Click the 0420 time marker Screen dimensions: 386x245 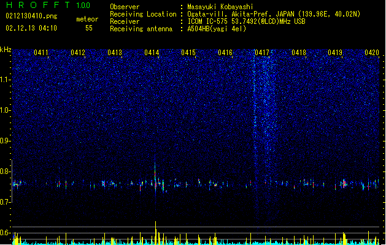tap(372, 53)
